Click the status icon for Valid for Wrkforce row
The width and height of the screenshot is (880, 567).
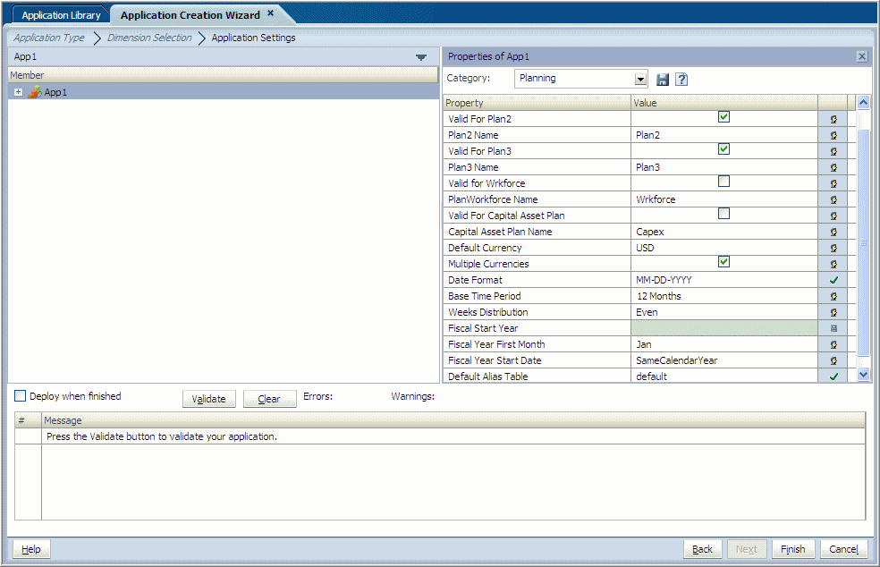click(833, 183)
